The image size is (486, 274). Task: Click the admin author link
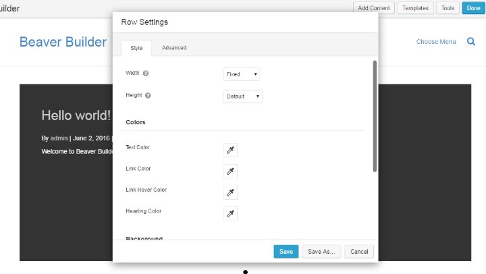coord(59,138)
